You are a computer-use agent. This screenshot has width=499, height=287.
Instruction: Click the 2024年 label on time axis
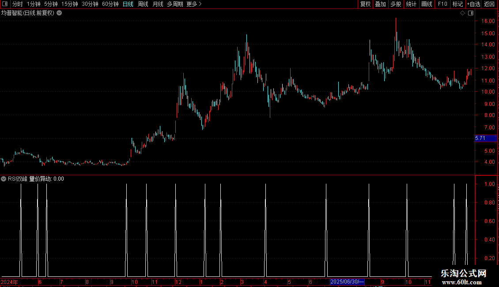pos(9,282)
